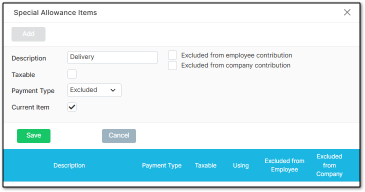Image resolution: width=365 pixels, height=192 pixels.
Task: Tick the Excluded from employee contribution checkbox
Action: point(172,55)
